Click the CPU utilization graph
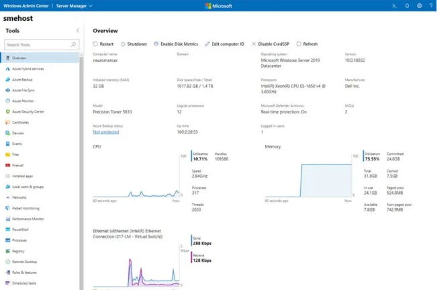The image size is (437, 290). (136, 175)
